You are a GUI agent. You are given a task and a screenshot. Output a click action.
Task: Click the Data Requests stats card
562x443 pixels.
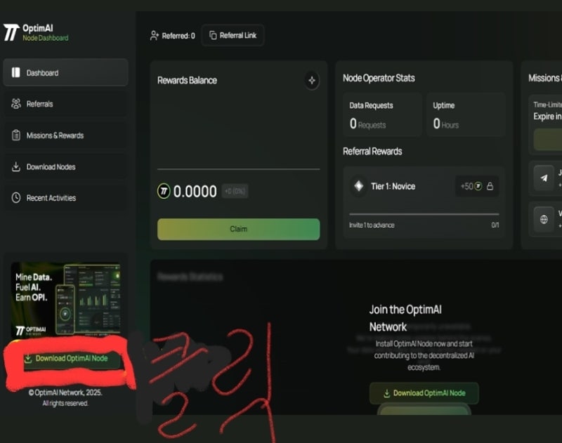[x=382, y=114]
